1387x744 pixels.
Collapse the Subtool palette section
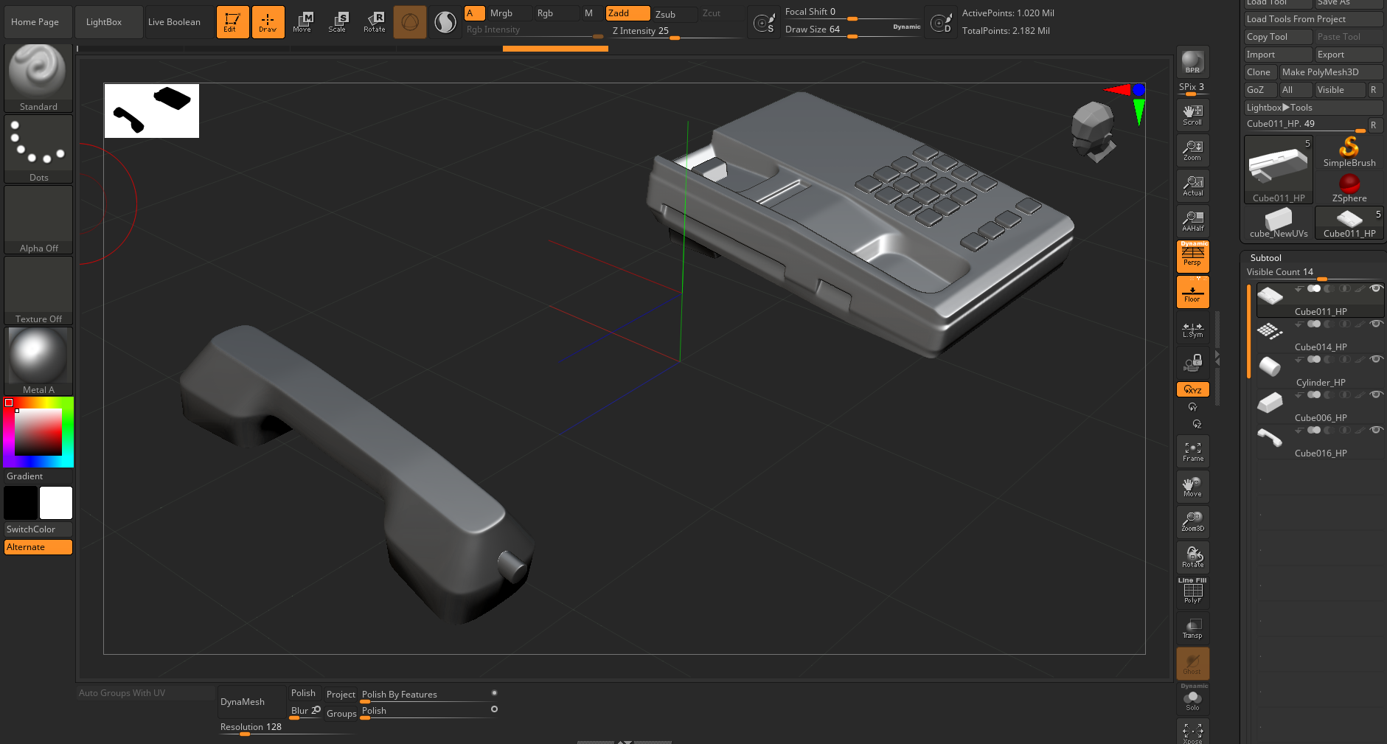(1265, 258)
